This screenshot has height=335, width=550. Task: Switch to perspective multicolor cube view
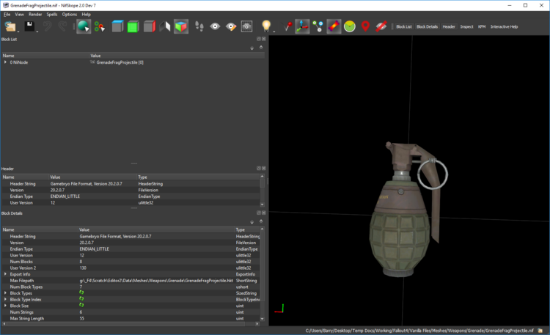point(181,26)
